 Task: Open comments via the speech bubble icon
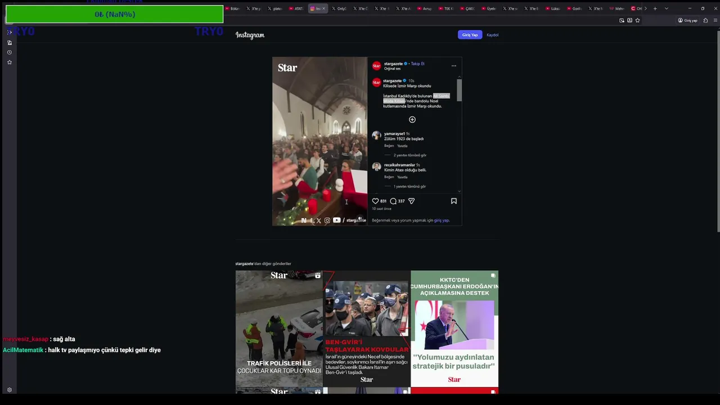coord(393,201)
